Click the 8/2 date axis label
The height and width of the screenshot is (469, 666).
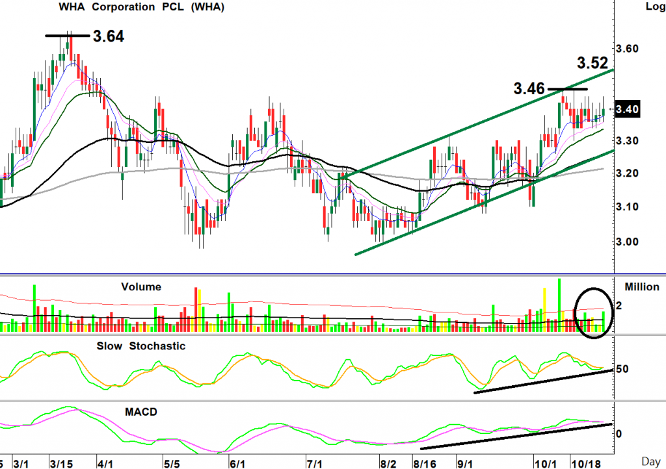(x=388, y=464)
